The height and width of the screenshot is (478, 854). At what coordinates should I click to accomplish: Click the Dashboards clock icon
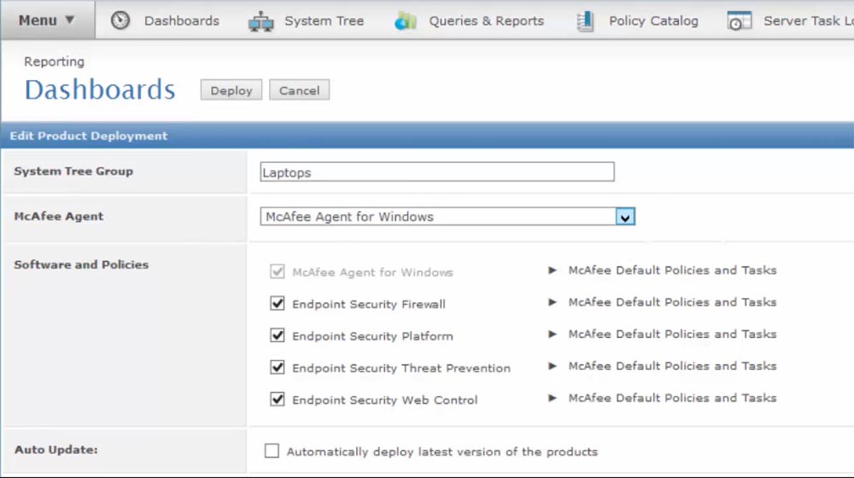pos(121,20)
